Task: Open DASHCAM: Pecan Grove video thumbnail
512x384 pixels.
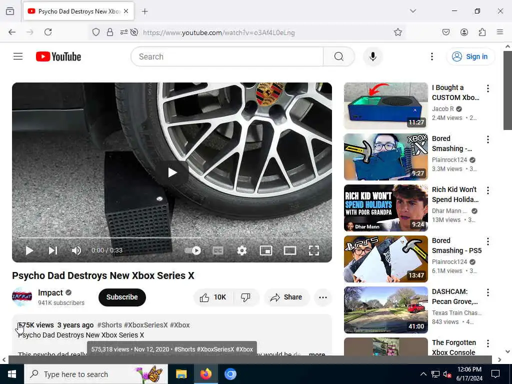Action: [385, 309]
